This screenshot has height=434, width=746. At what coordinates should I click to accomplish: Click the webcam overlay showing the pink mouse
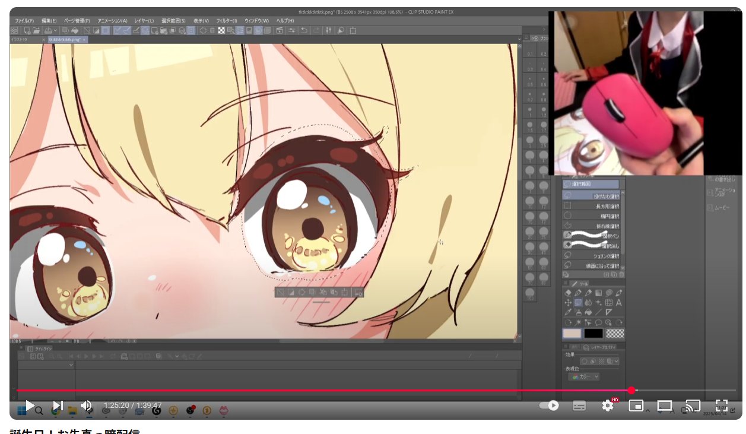629,93
